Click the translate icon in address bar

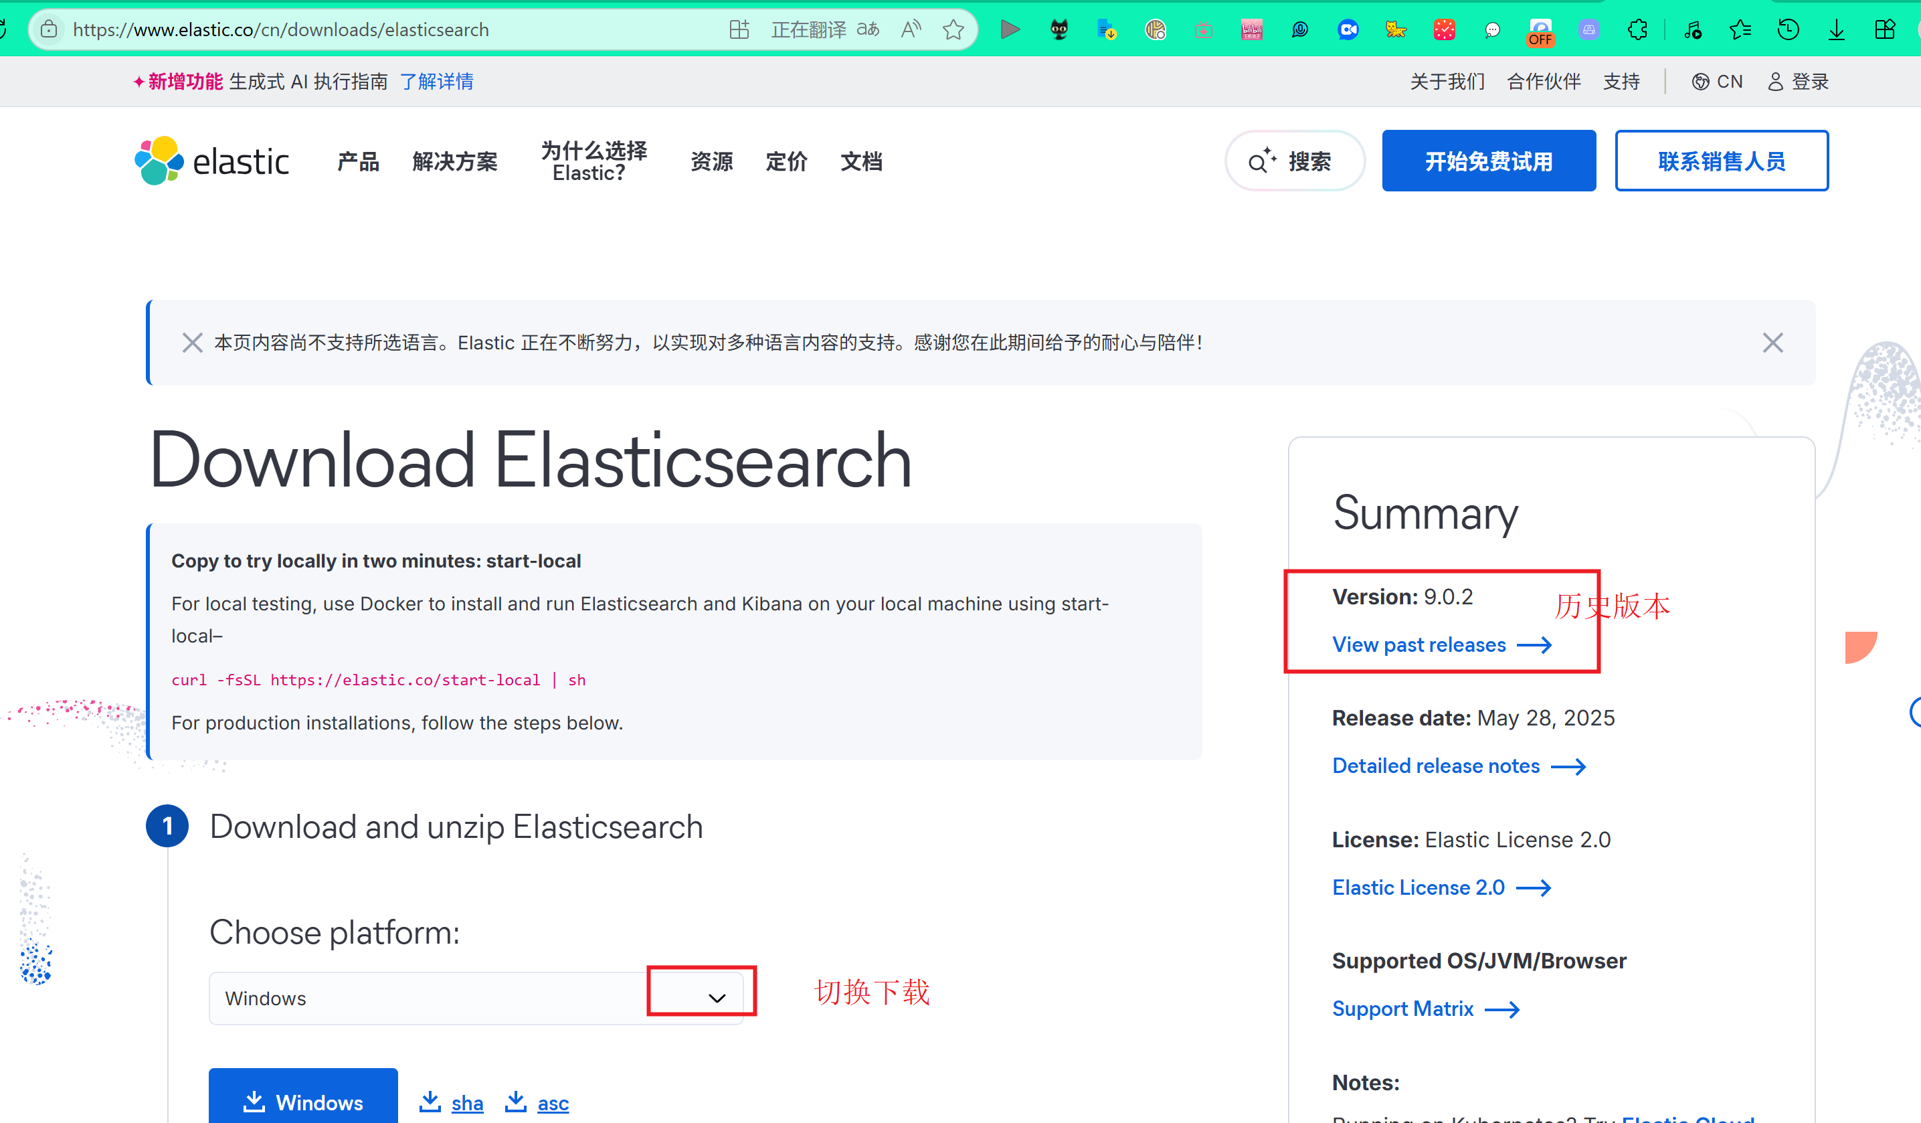(x=868, y=29)
